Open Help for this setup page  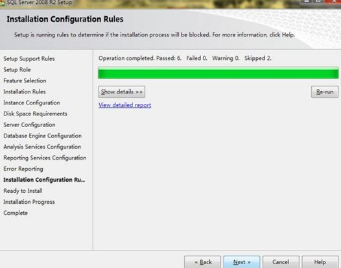point(320,262)
